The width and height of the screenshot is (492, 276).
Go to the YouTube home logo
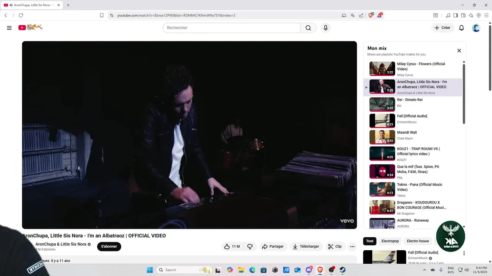[30, 27]
